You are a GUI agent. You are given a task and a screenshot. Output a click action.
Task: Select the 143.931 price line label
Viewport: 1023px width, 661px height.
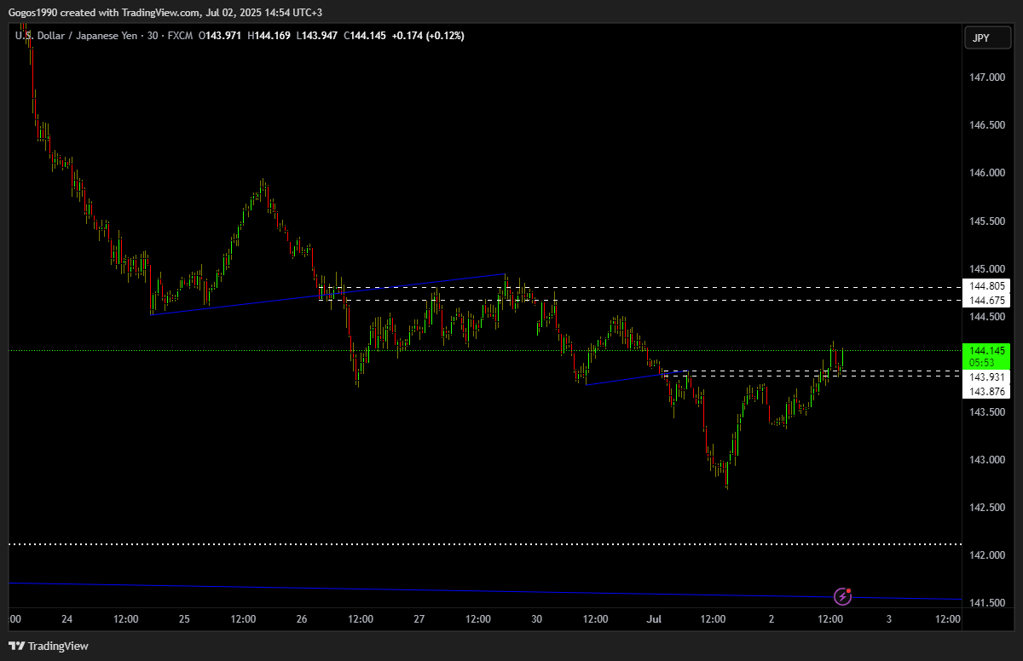(x=986, y=377)
